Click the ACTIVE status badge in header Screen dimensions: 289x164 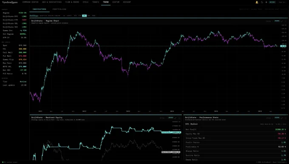pos(272,2)
